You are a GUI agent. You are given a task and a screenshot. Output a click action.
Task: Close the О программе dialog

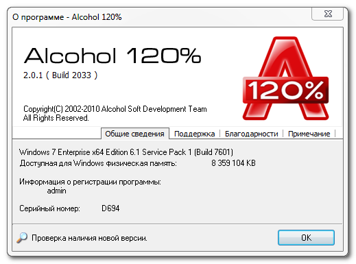coord(327,14)
